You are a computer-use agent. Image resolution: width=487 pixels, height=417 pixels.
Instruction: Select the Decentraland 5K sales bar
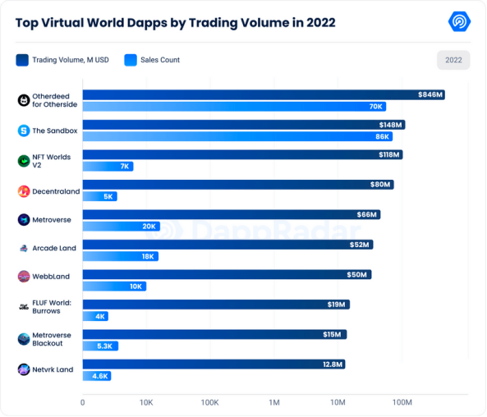99,196
